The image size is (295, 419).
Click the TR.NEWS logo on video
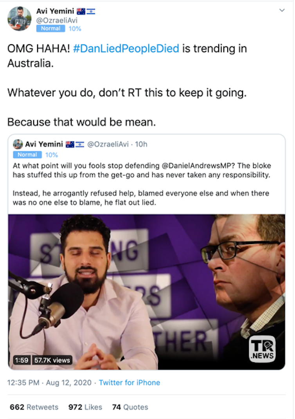click(262, 348)
